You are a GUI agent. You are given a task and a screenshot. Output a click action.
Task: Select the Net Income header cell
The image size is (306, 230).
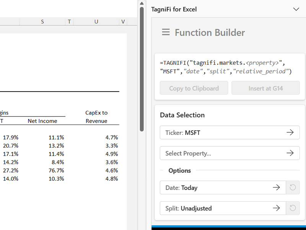pyautogui.click(x=42, y=121)
